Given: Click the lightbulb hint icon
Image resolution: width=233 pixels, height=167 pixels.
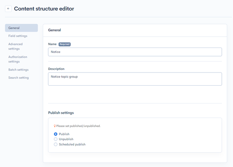Looking at the screenshot, I should click(54, 126).
